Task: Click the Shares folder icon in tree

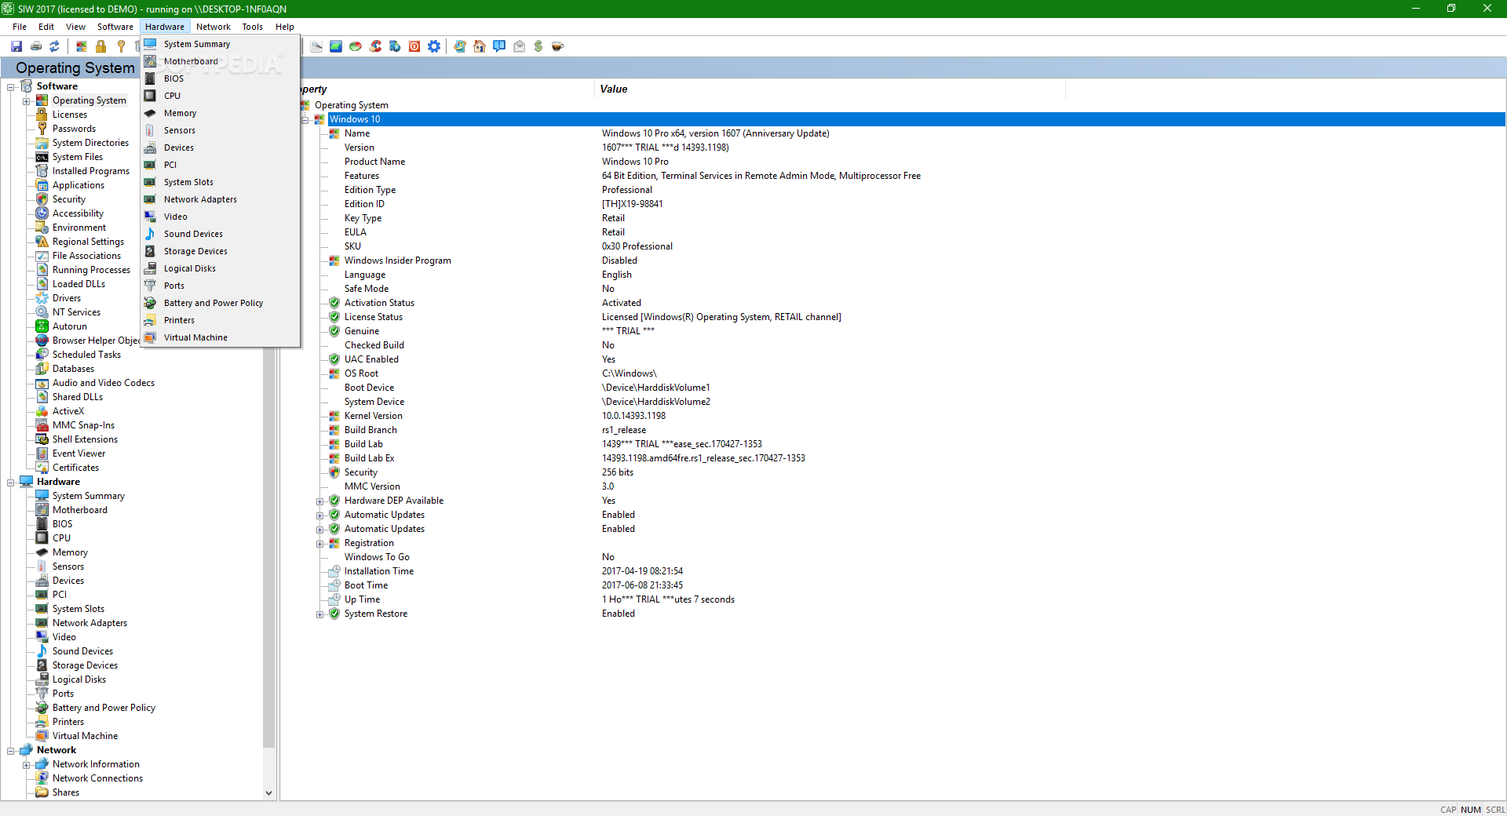Action: click(42, 792)
